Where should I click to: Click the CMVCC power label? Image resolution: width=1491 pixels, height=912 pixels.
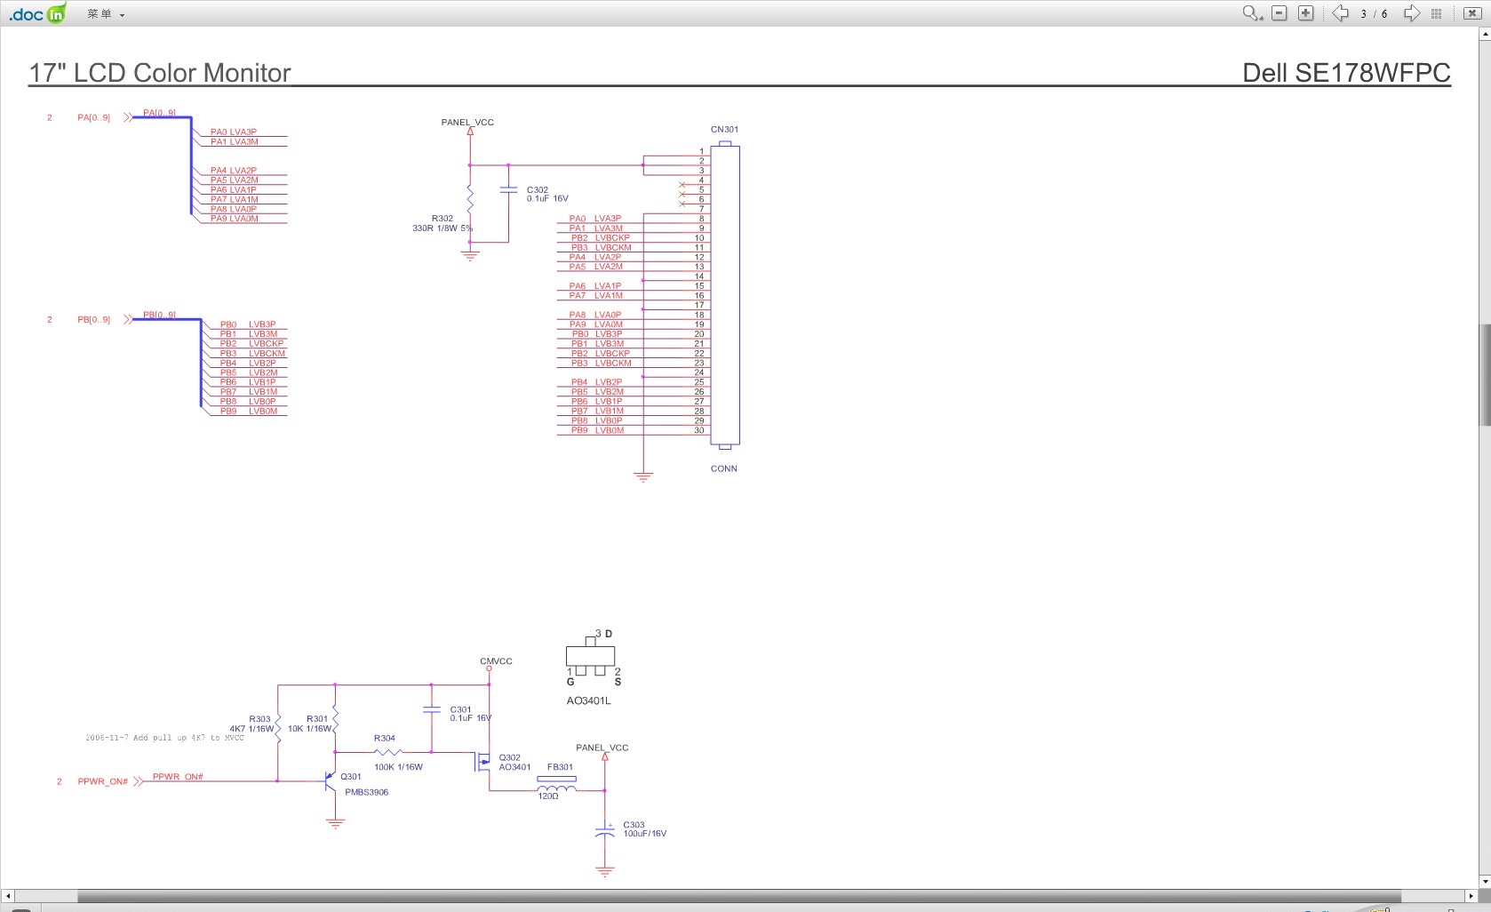point(496,661)
